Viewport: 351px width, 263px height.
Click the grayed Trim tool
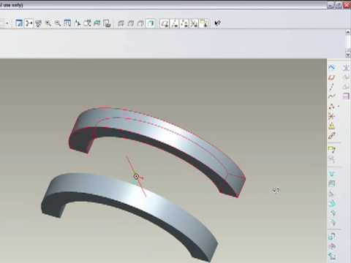[x=346, y=87]
